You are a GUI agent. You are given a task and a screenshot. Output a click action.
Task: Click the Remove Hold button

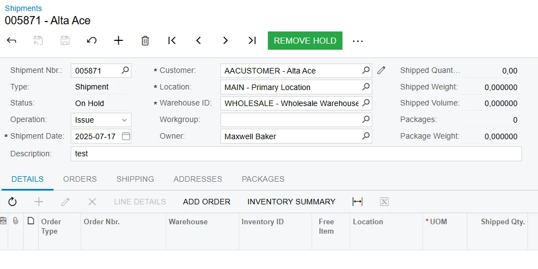(305, 40)
